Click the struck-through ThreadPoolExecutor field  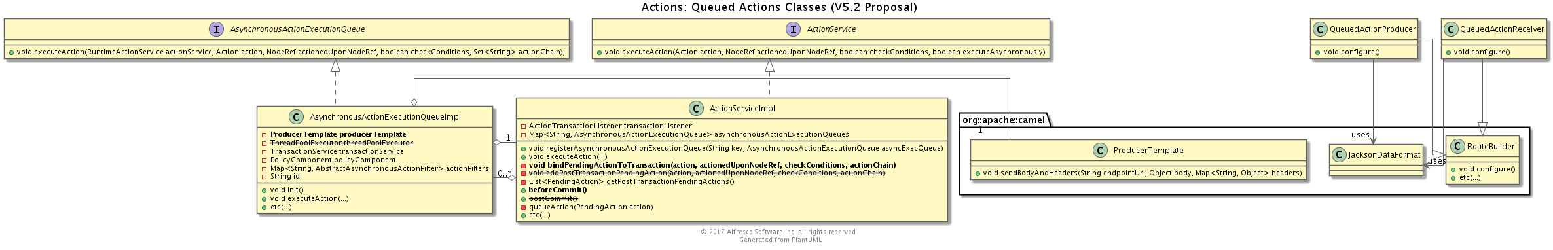342,143
